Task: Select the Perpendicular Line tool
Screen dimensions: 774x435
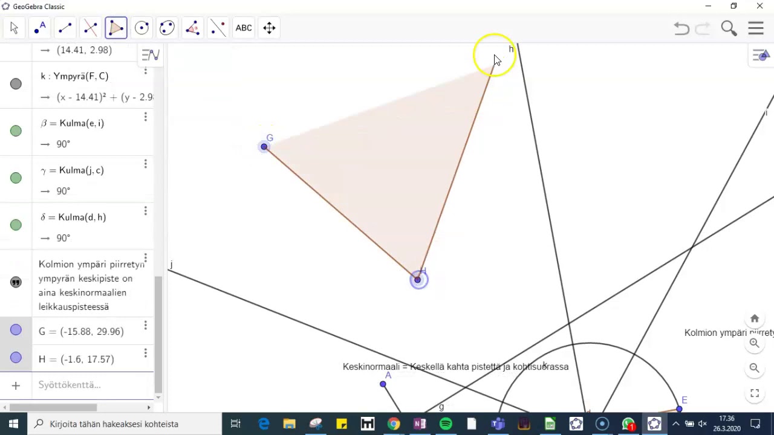Action: click(91, 28)
